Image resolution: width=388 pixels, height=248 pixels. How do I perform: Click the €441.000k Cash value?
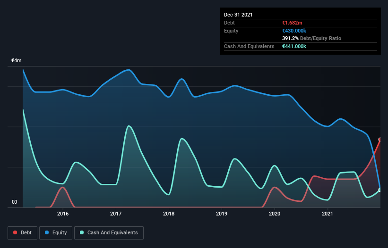(294, 46)
